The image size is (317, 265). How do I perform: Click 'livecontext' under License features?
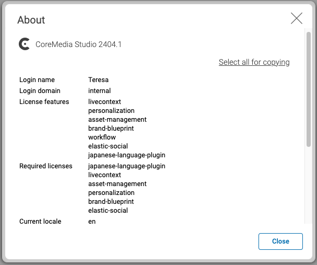pos(104,102)
